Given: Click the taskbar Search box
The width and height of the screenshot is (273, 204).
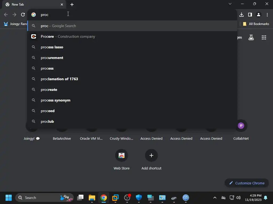Looking at the screenshot, I should coord(45,198).
